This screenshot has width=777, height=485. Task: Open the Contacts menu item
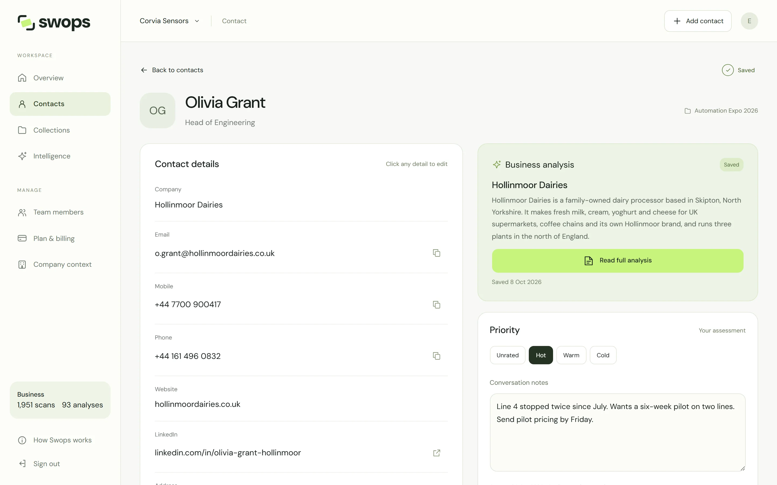point(60,104)
